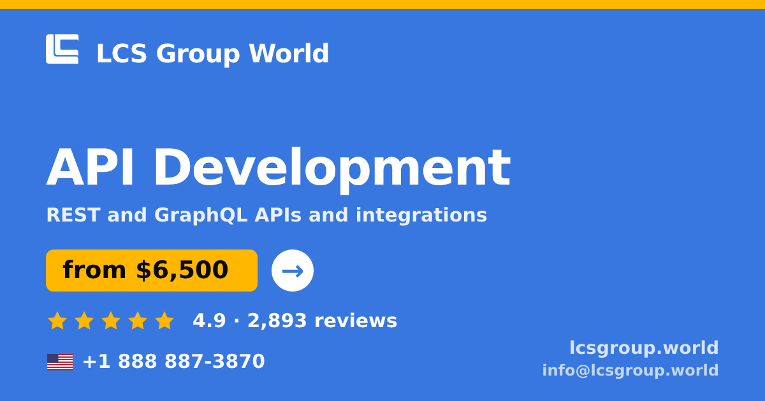Click the phone number +1 888 887-3870
This screenshot has height=401, width=765.
tap(173, 362)
